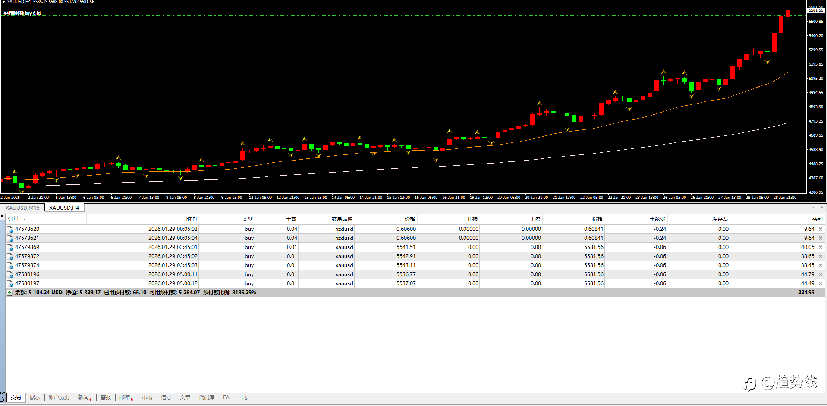Select the XAUUSD,H4 chart tab
This screenshot has height=406, width=827.
pos(64,208)
